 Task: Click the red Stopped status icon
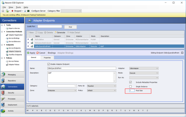(x=12, y=11)
